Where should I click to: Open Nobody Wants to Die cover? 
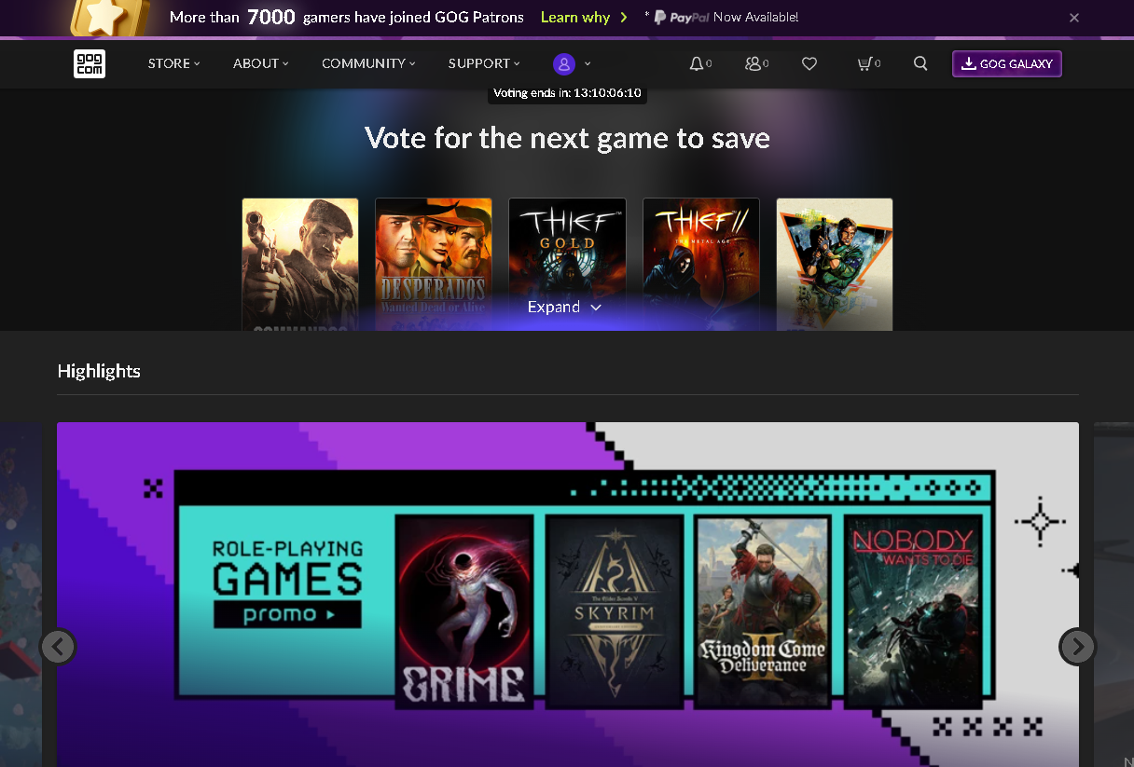914,611
